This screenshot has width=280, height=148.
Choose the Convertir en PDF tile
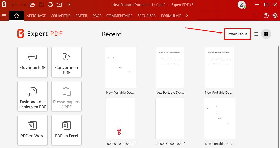click(x=67, y=62)
